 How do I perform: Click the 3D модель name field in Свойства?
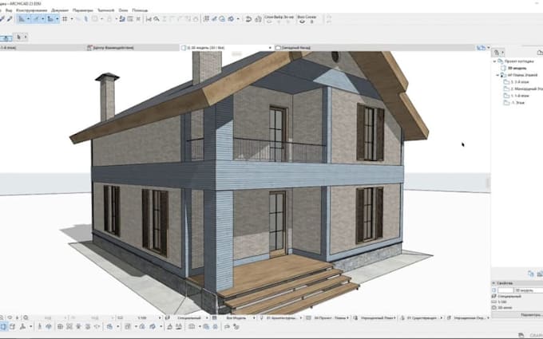[529, 290]
